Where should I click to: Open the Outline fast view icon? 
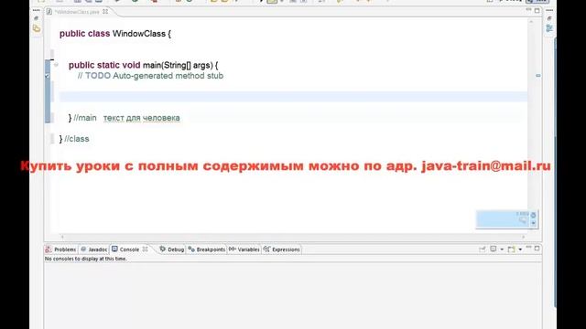tap(549, 28)
